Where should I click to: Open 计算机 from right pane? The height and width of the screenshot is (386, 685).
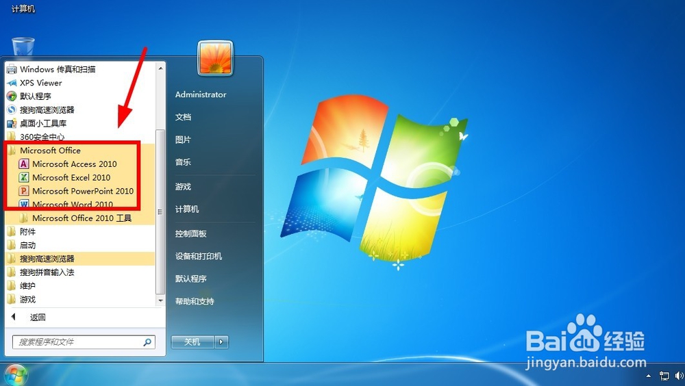click(187, 209)
